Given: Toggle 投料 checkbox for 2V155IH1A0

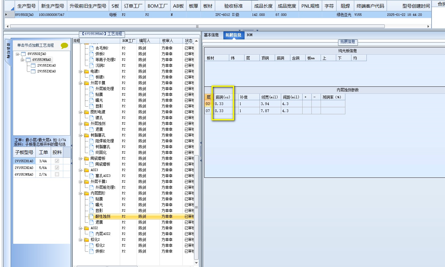Looking at the screenshot, I should tap(57, 161).
